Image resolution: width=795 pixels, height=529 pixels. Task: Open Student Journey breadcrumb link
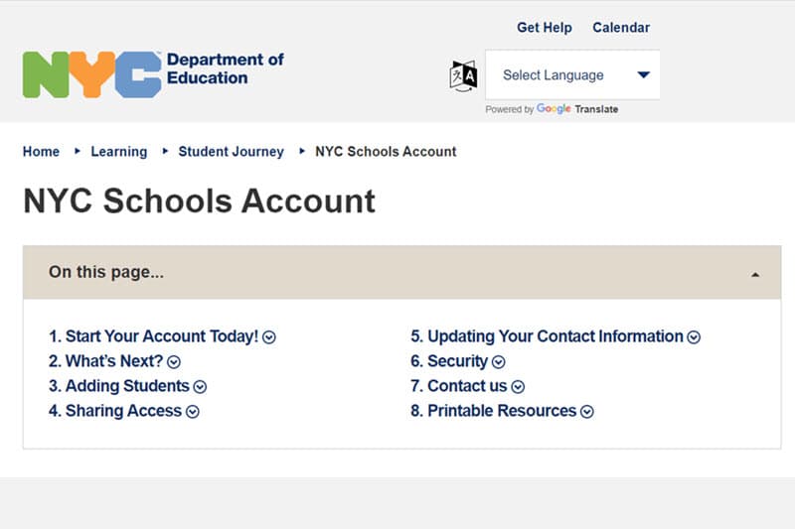(231, 152)
